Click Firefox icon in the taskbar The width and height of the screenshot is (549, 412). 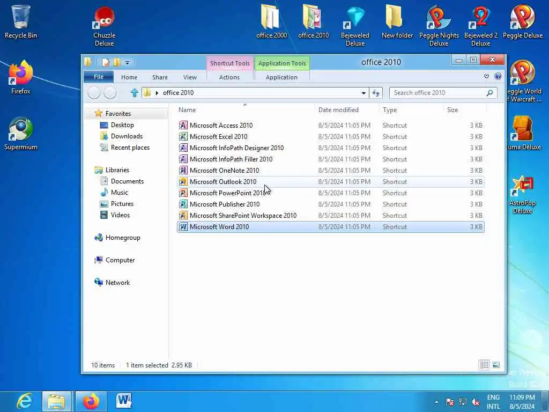tap(91, 401)
